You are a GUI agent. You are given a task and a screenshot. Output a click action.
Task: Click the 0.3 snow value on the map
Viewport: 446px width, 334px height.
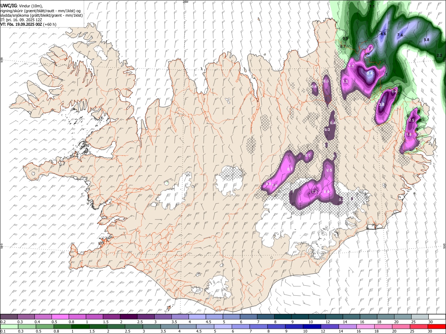[327, 129]
